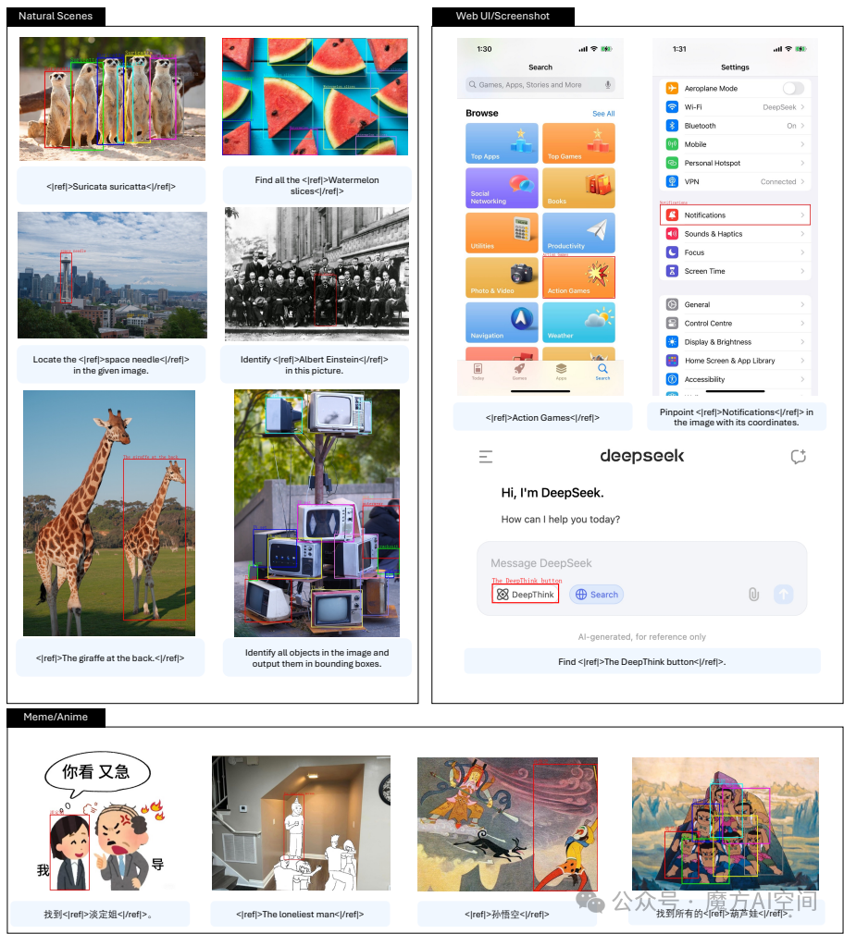This screenshot has width=844, height=934.
Task: Click the blue Wi-Fi icon in Settings
Action: [672, 106]
